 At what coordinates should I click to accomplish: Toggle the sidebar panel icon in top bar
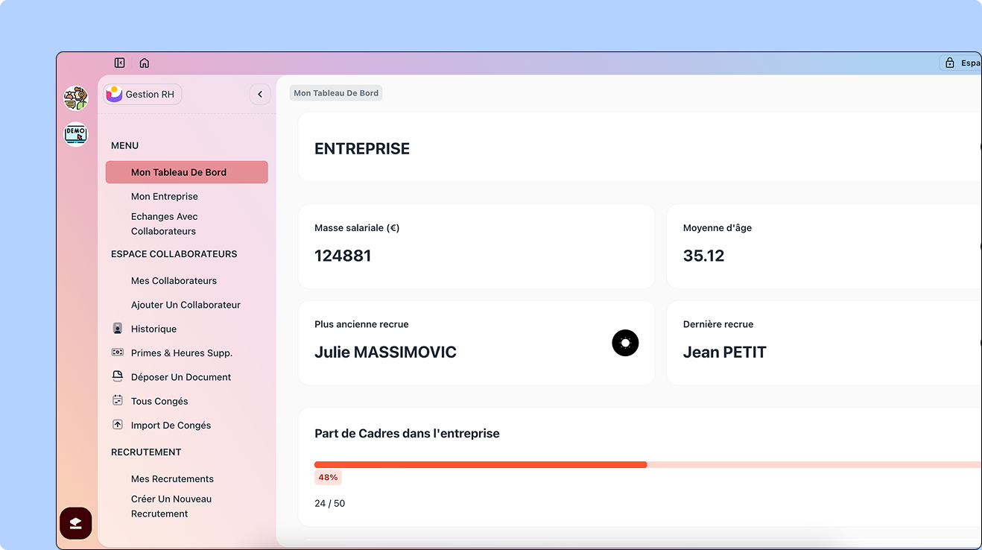pyautogui.click(x=119, y=63)
